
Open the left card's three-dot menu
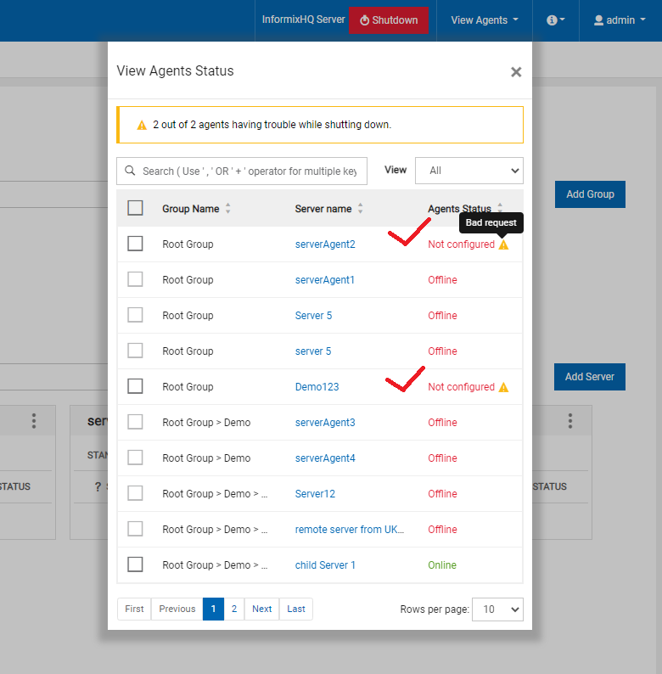(x=34, y=421)
